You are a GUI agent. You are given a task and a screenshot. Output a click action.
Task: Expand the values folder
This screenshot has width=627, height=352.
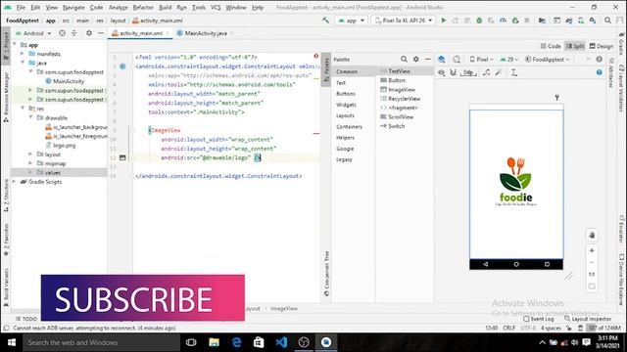point(30,172)
